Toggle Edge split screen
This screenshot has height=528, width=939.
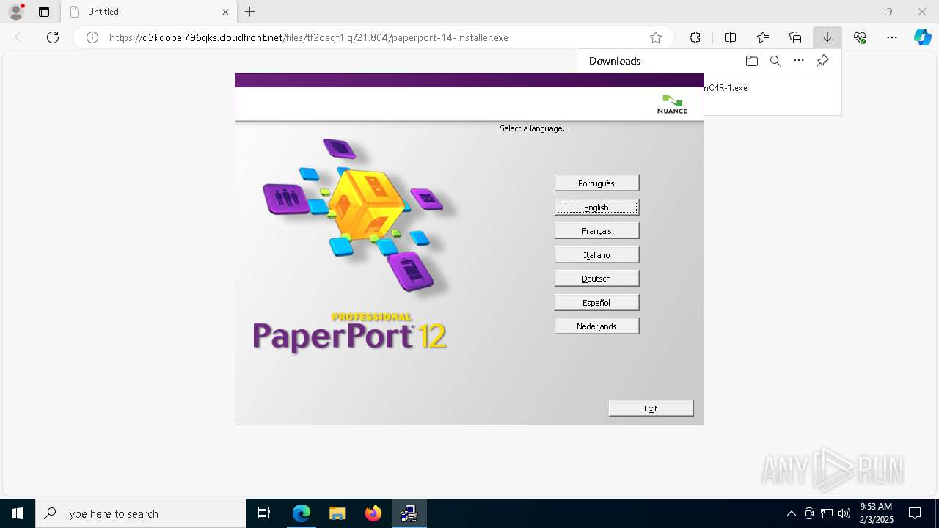[730, 37]
